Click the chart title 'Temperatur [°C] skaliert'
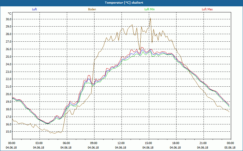243x151 pixels. click(124, 3)
